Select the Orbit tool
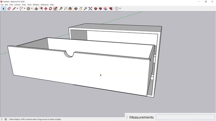The image size is (216, 121). click(76, 9)
